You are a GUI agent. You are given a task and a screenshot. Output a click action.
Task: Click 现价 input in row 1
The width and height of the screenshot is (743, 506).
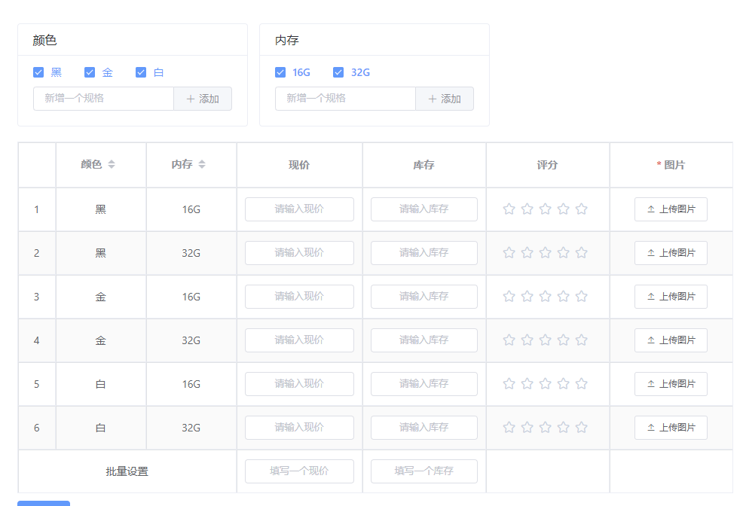point(299,209)
